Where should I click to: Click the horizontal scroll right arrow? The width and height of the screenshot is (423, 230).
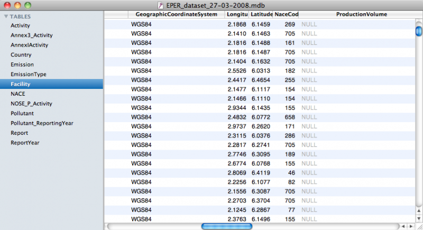click(411, 226)
